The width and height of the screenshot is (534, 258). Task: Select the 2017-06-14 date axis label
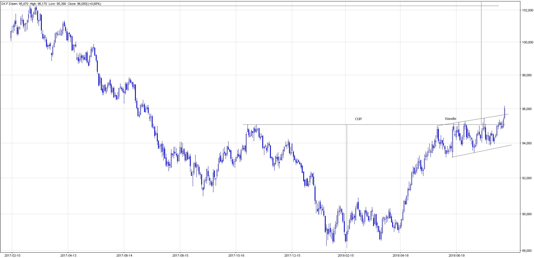click(124, 255)
